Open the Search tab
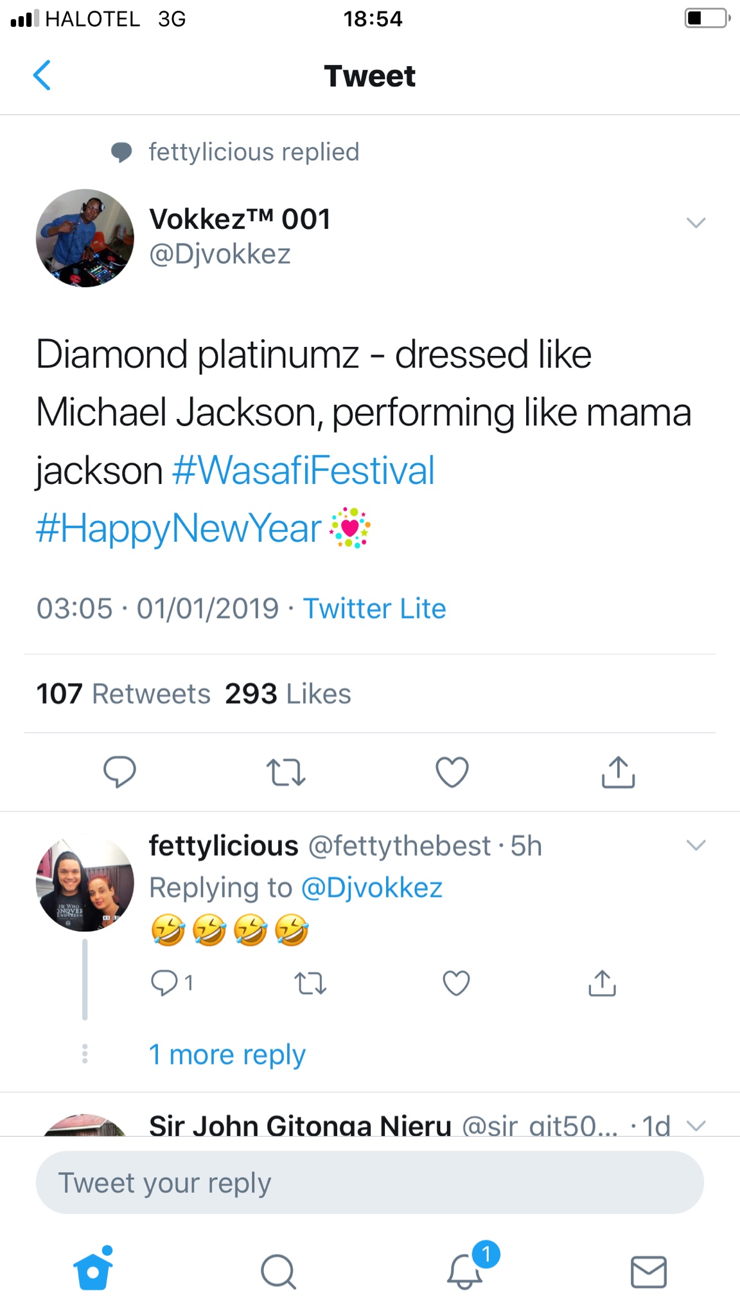The image size is (740, 1316). point(278,1272)
